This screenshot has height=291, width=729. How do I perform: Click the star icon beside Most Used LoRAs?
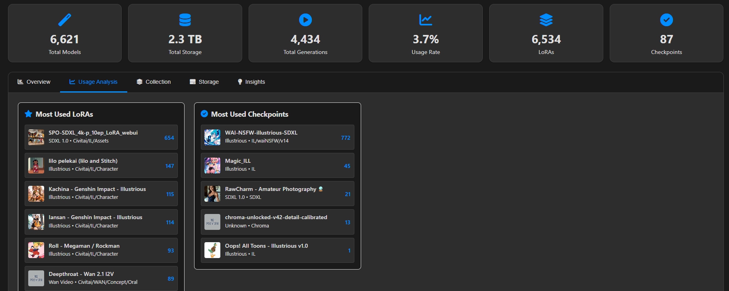click(28, 114)
